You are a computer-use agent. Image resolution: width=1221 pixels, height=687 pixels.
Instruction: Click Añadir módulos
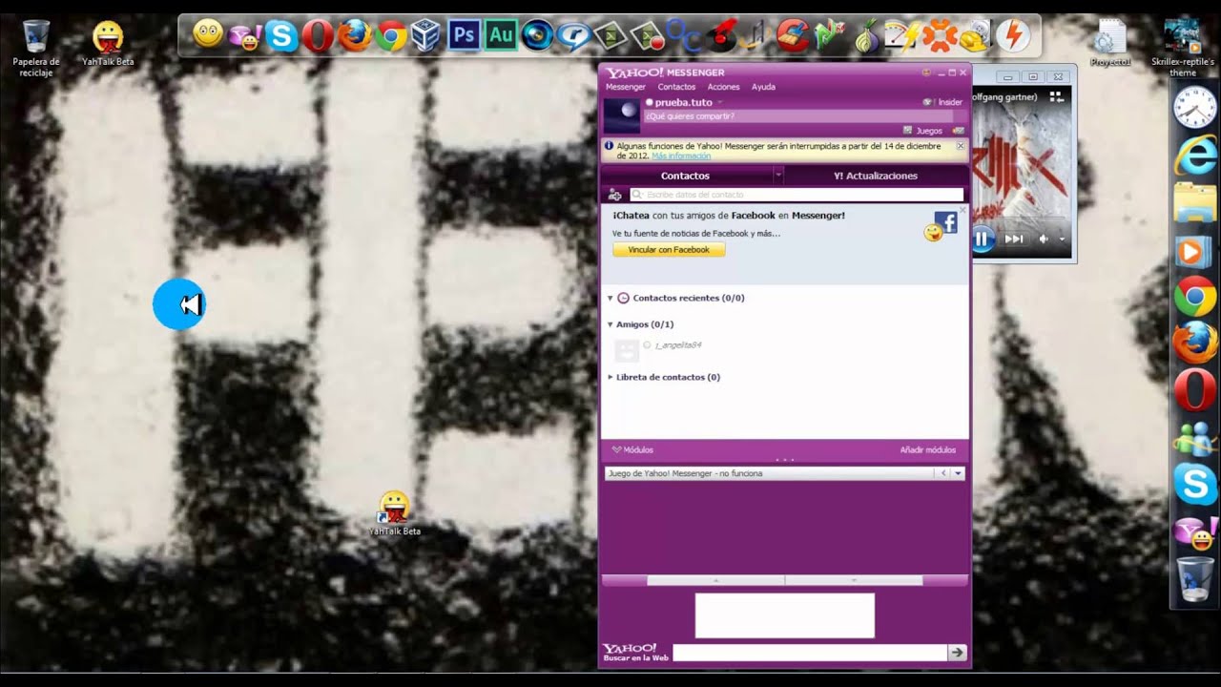pos(927,450)
